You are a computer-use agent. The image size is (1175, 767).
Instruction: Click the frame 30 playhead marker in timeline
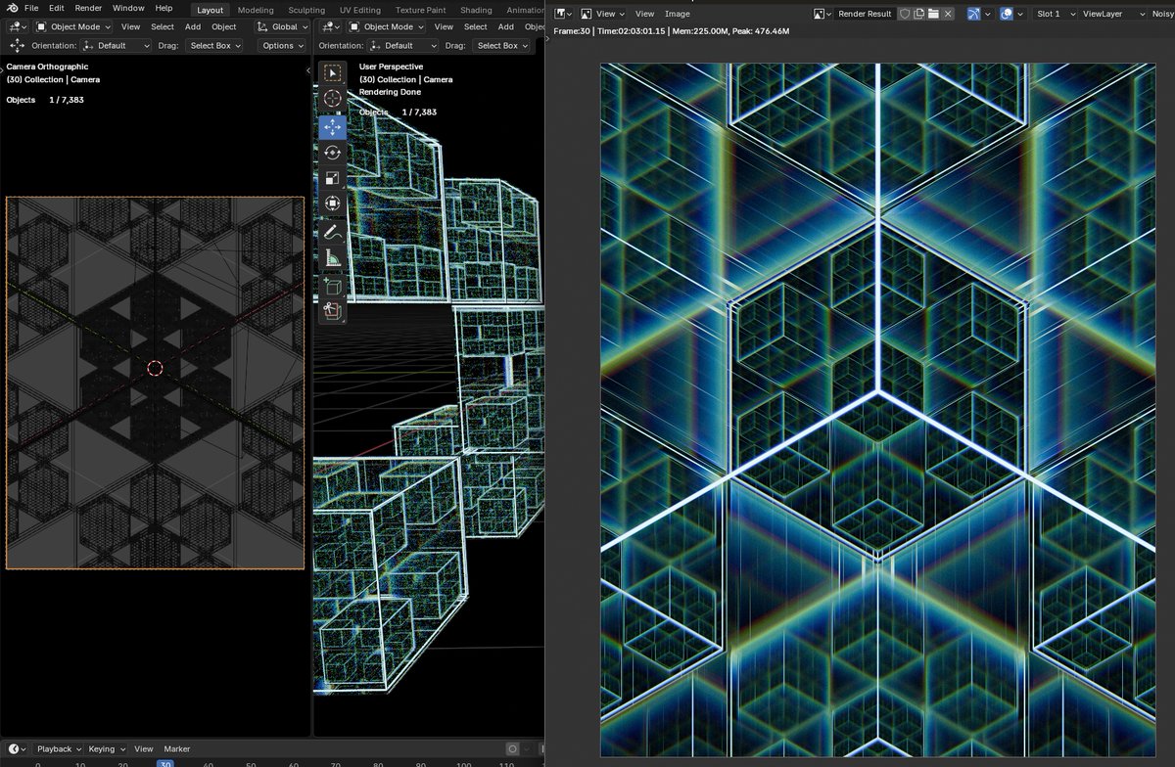(x=165, y=763)
